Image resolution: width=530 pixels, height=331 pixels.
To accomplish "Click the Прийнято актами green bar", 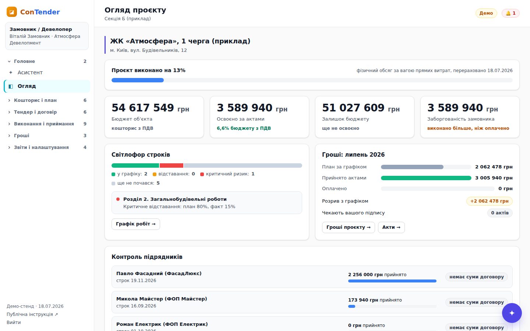I will click(x=426, y=178).
